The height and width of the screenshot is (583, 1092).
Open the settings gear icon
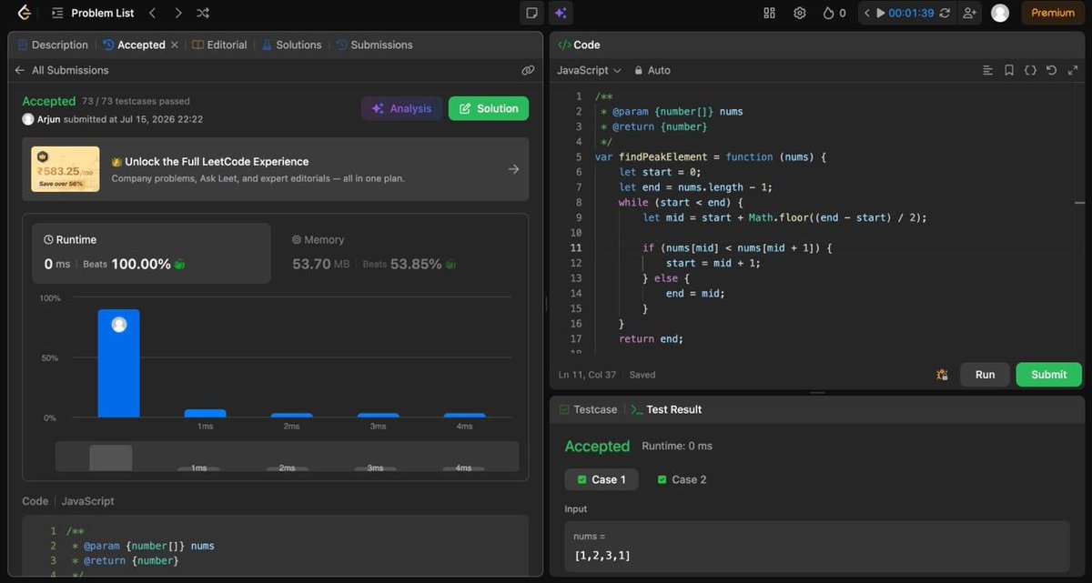(800, 13)
